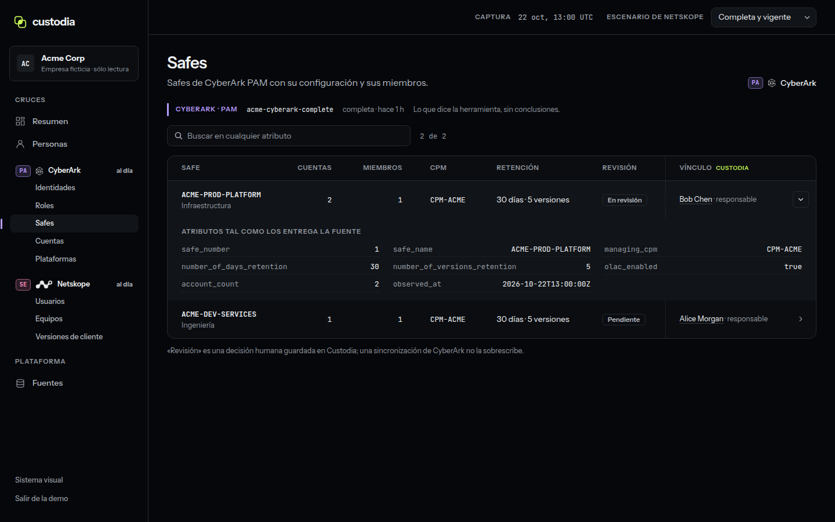Open Fuentes in Plataforma section
The width and height of the screenshot is (835, 522).
[x=74, y=383]
